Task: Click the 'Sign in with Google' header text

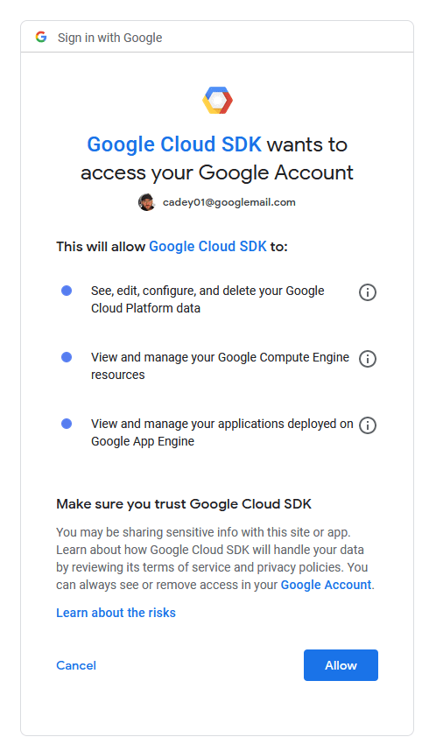Action: click(109, 38)
